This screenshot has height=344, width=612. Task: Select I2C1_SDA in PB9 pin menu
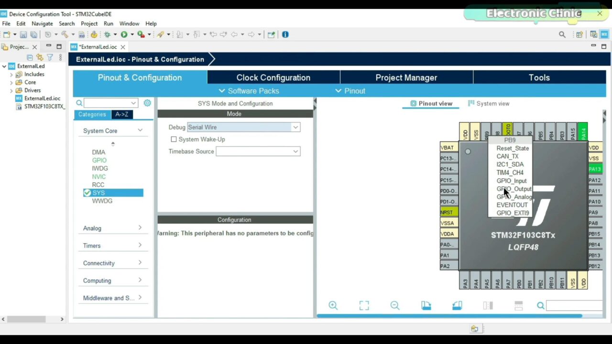(x=510, y=164)
